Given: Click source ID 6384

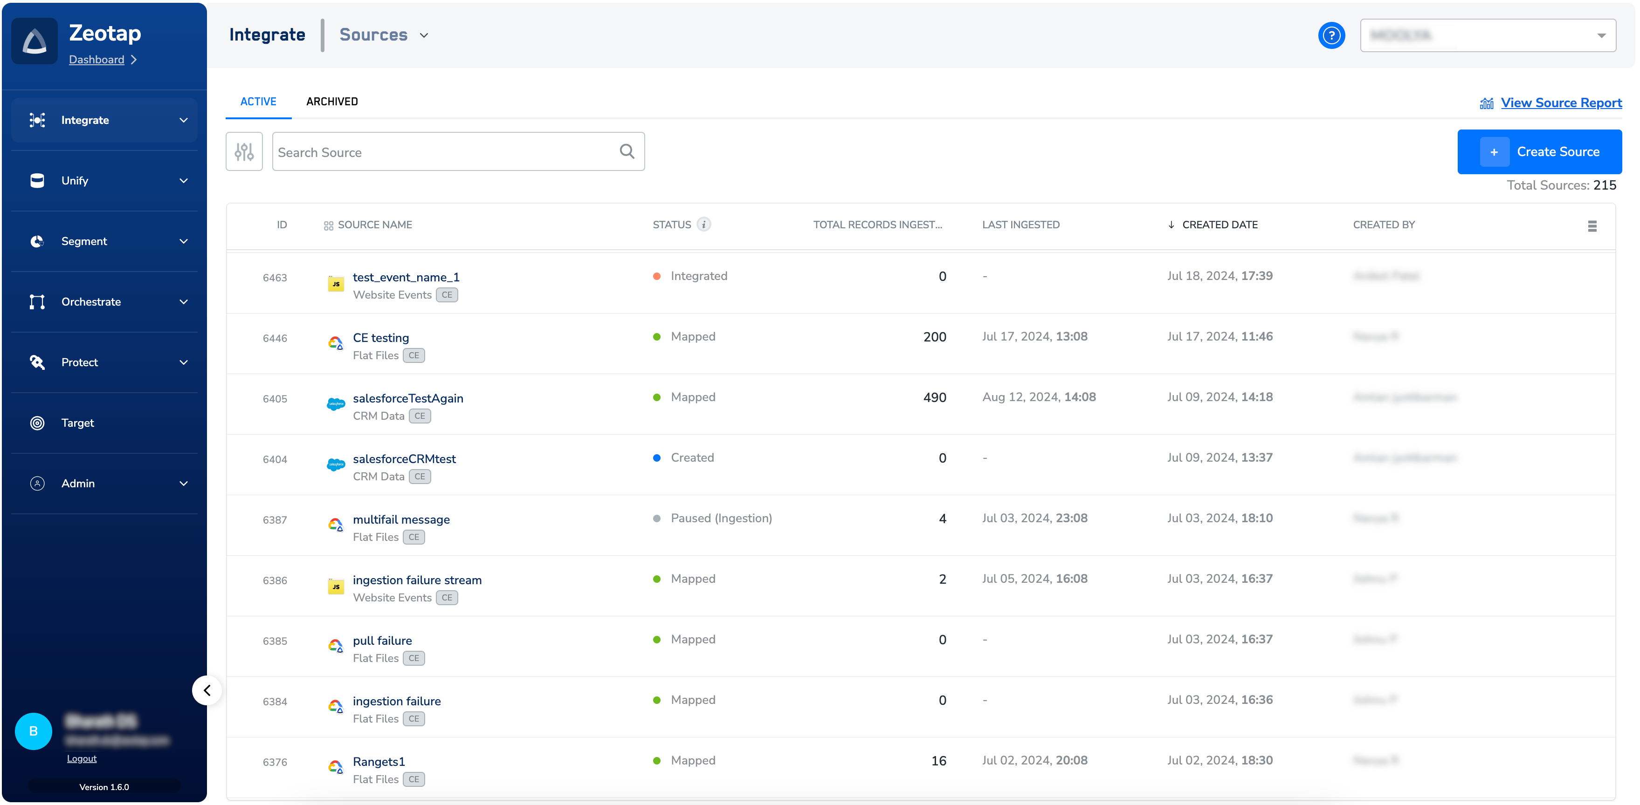Looking at the screenshot, I should click(275, 701).
